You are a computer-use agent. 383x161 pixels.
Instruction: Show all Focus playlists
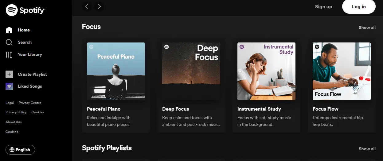pyautogui.click(x=367, y=27)
